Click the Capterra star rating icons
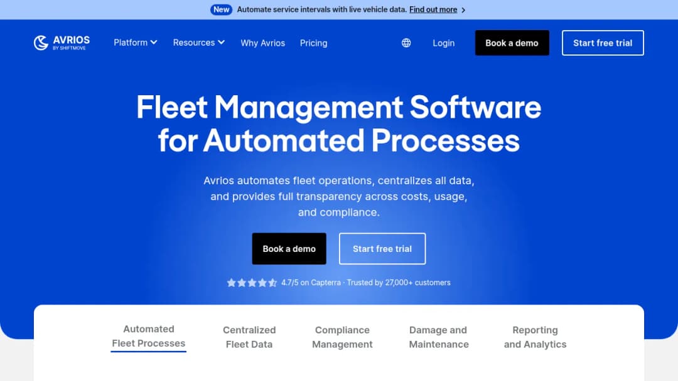This screenshot has width=678, height=381. tap(252, 283)
